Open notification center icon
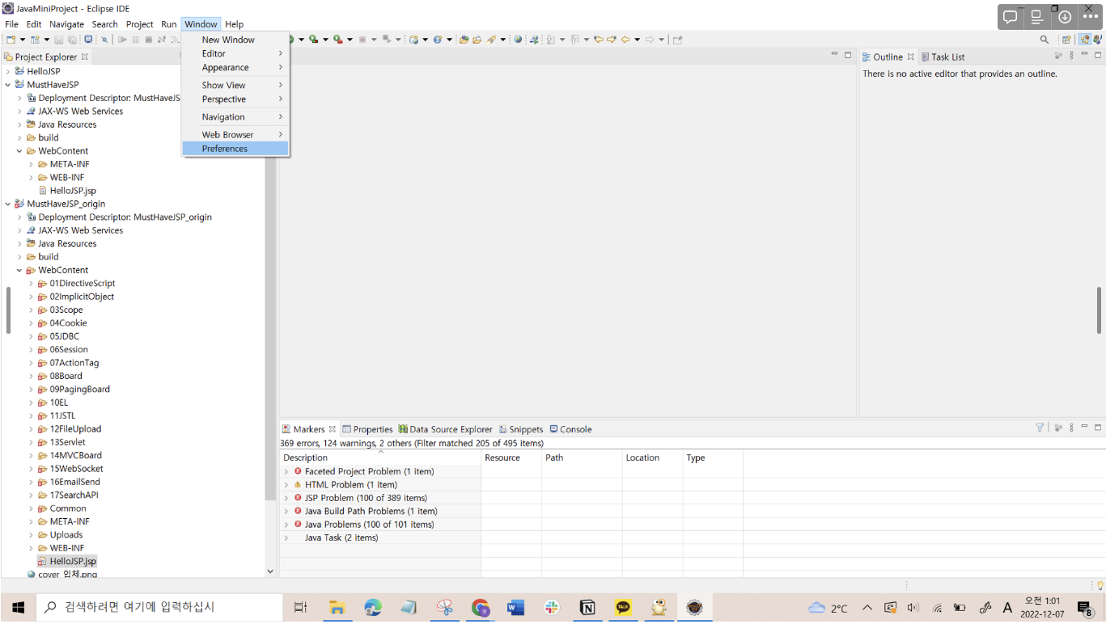This screenshot has width=1106, height=624. 1085,608
